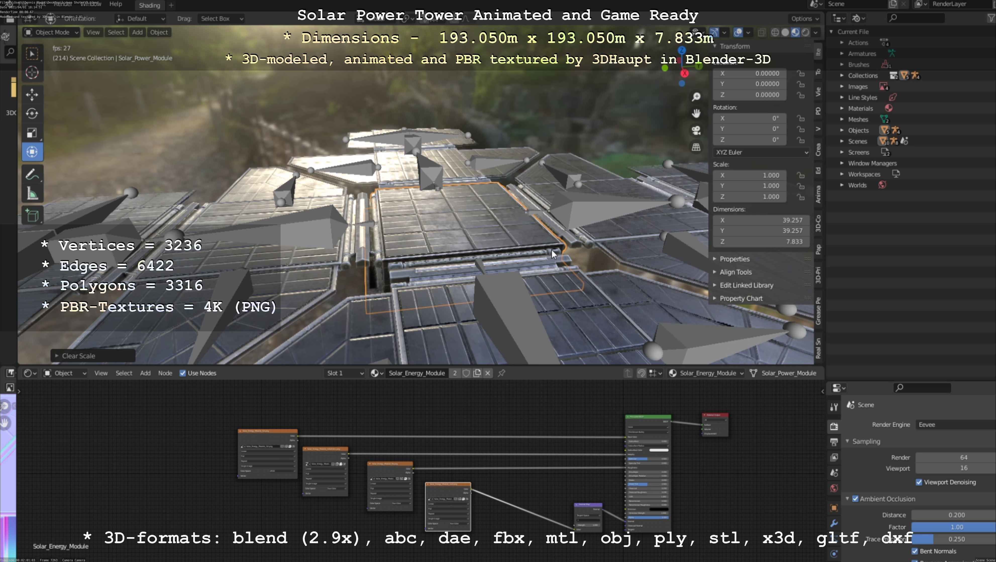The height and width of the screenshot is (562, 996).
Task: Open the XYZ Euler rotation mode dropdown
Action: (761, 152)
